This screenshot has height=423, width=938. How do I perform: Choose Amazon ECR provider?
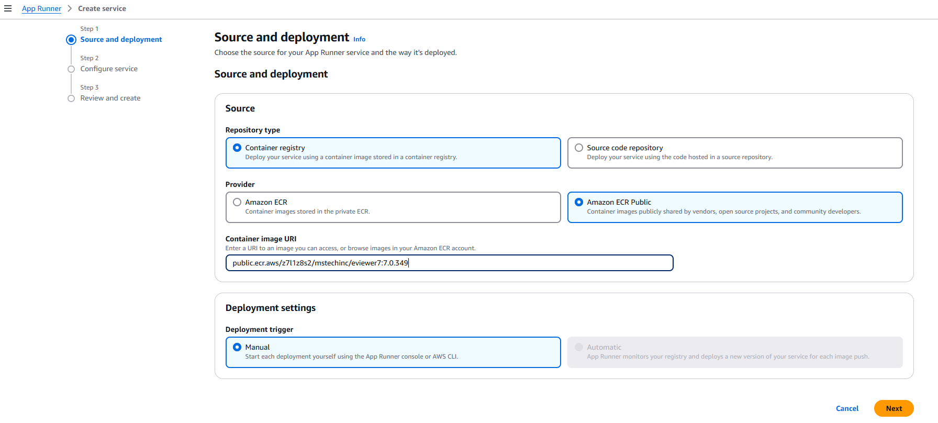393,207
